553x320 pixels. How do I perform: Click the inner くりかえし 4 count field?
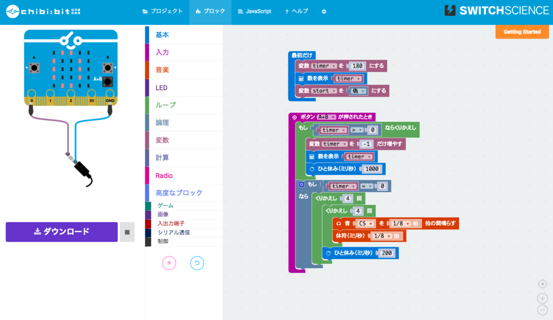(x=358, y=211)
